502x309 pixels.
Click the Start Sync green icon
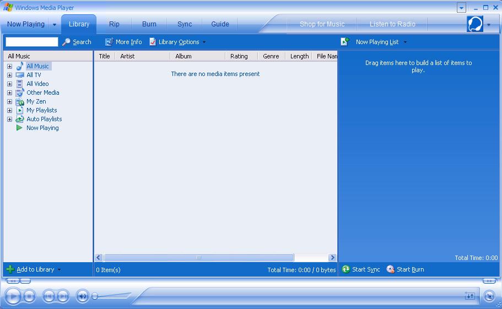pyautogui.click(x=346, y=269)
